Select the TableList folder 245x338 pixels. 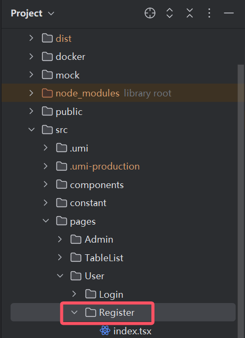(x=104, y=257)
